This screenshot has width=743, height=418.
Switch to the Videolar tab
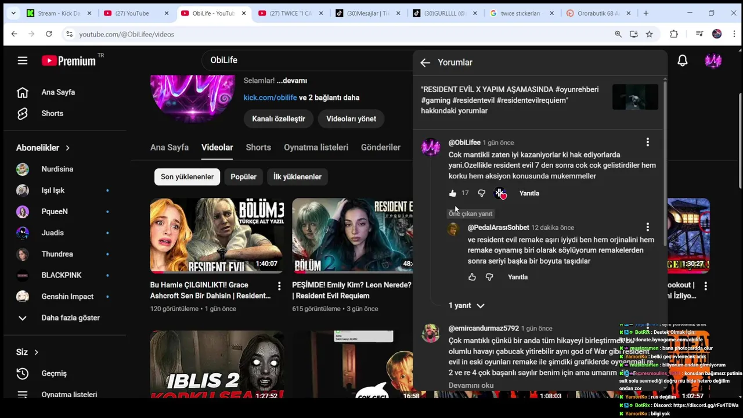coord(217,147)
